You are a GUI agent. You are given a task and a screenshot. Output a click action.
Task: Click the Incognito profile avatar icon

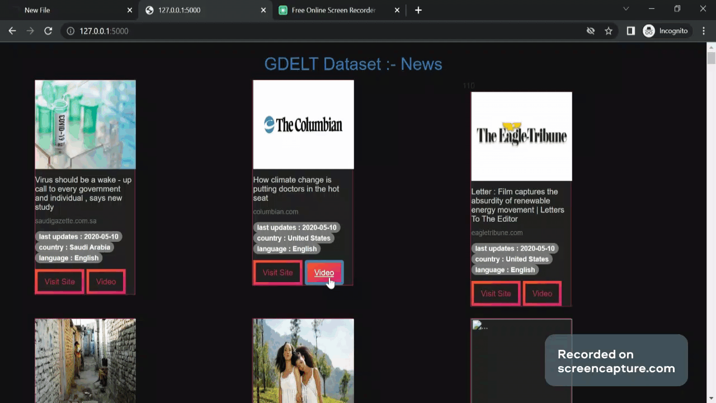coord(648,31)
